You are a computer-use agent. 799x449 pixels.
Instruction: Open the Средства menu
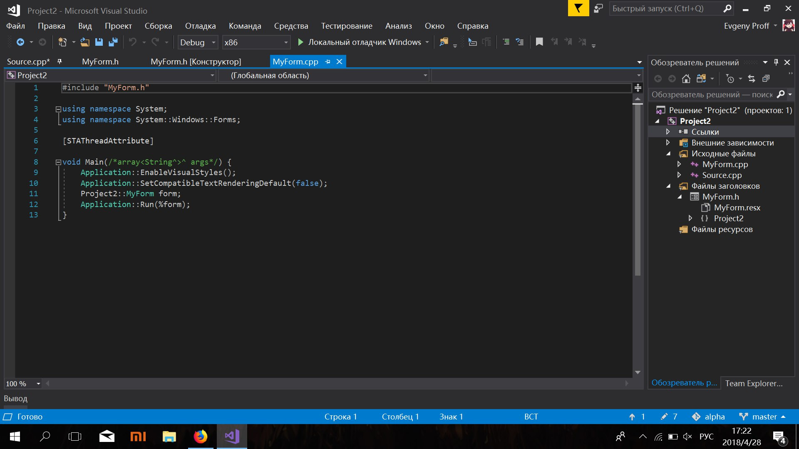(291, 26)
